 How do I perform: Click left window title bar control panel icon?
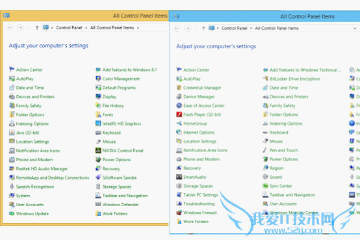(6, 16)
